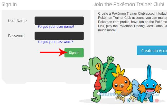Screen dimensions: 167x105
Task: Click the Trainer Club description paragraph
Action: tap(133, 22)
